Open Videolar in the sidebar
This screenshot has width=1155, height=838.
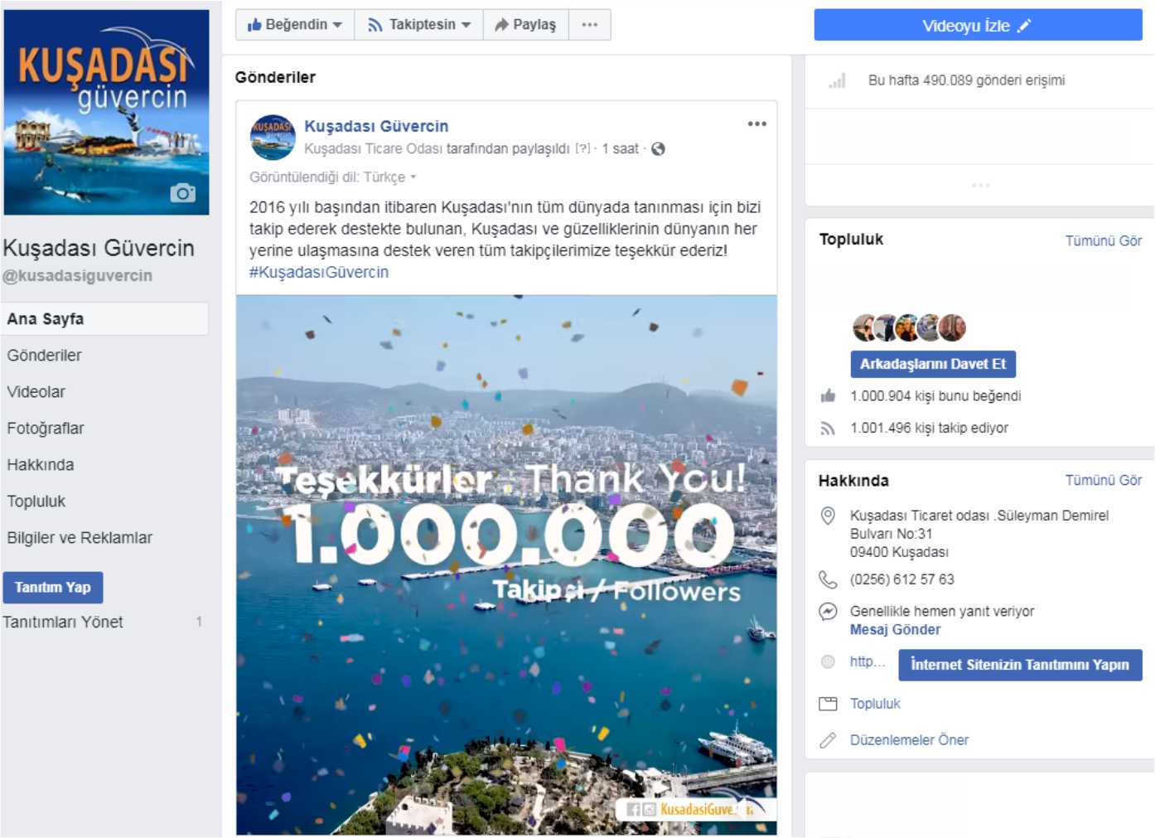pyautogui.click(x=36, y=392)
